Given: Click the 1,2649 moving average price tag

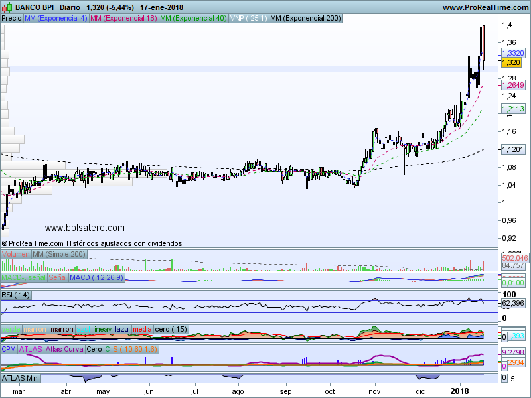Looking at the screenshot, I should tap(512, 86).
